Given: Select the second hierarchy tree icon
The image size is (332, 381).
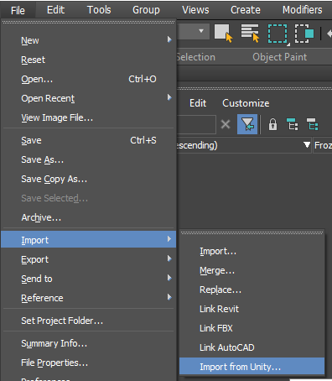Looking at the screenshot, I should [312, 124].
